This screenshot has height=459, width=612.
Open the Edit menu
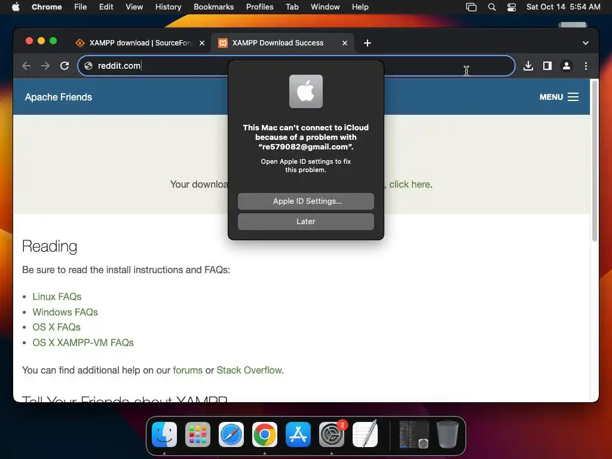pos(106,7)
